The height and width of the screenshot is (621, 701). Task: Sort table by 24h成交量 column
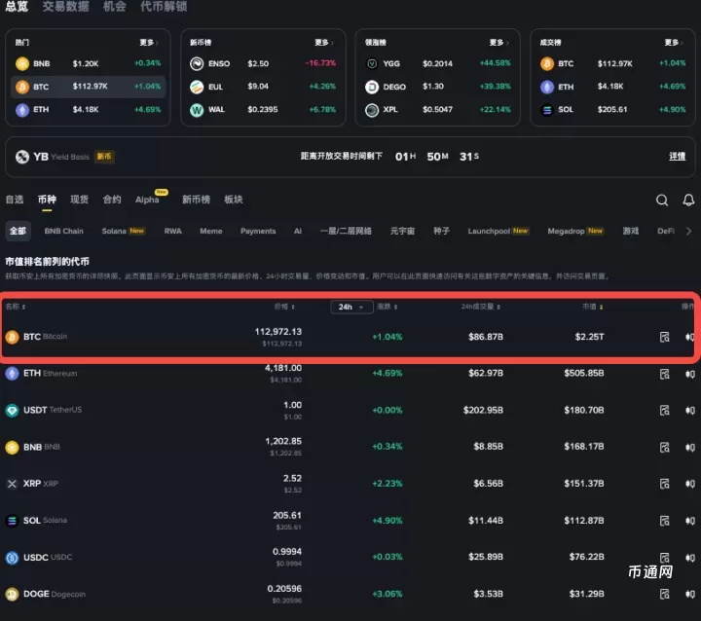tap(481, 307)
